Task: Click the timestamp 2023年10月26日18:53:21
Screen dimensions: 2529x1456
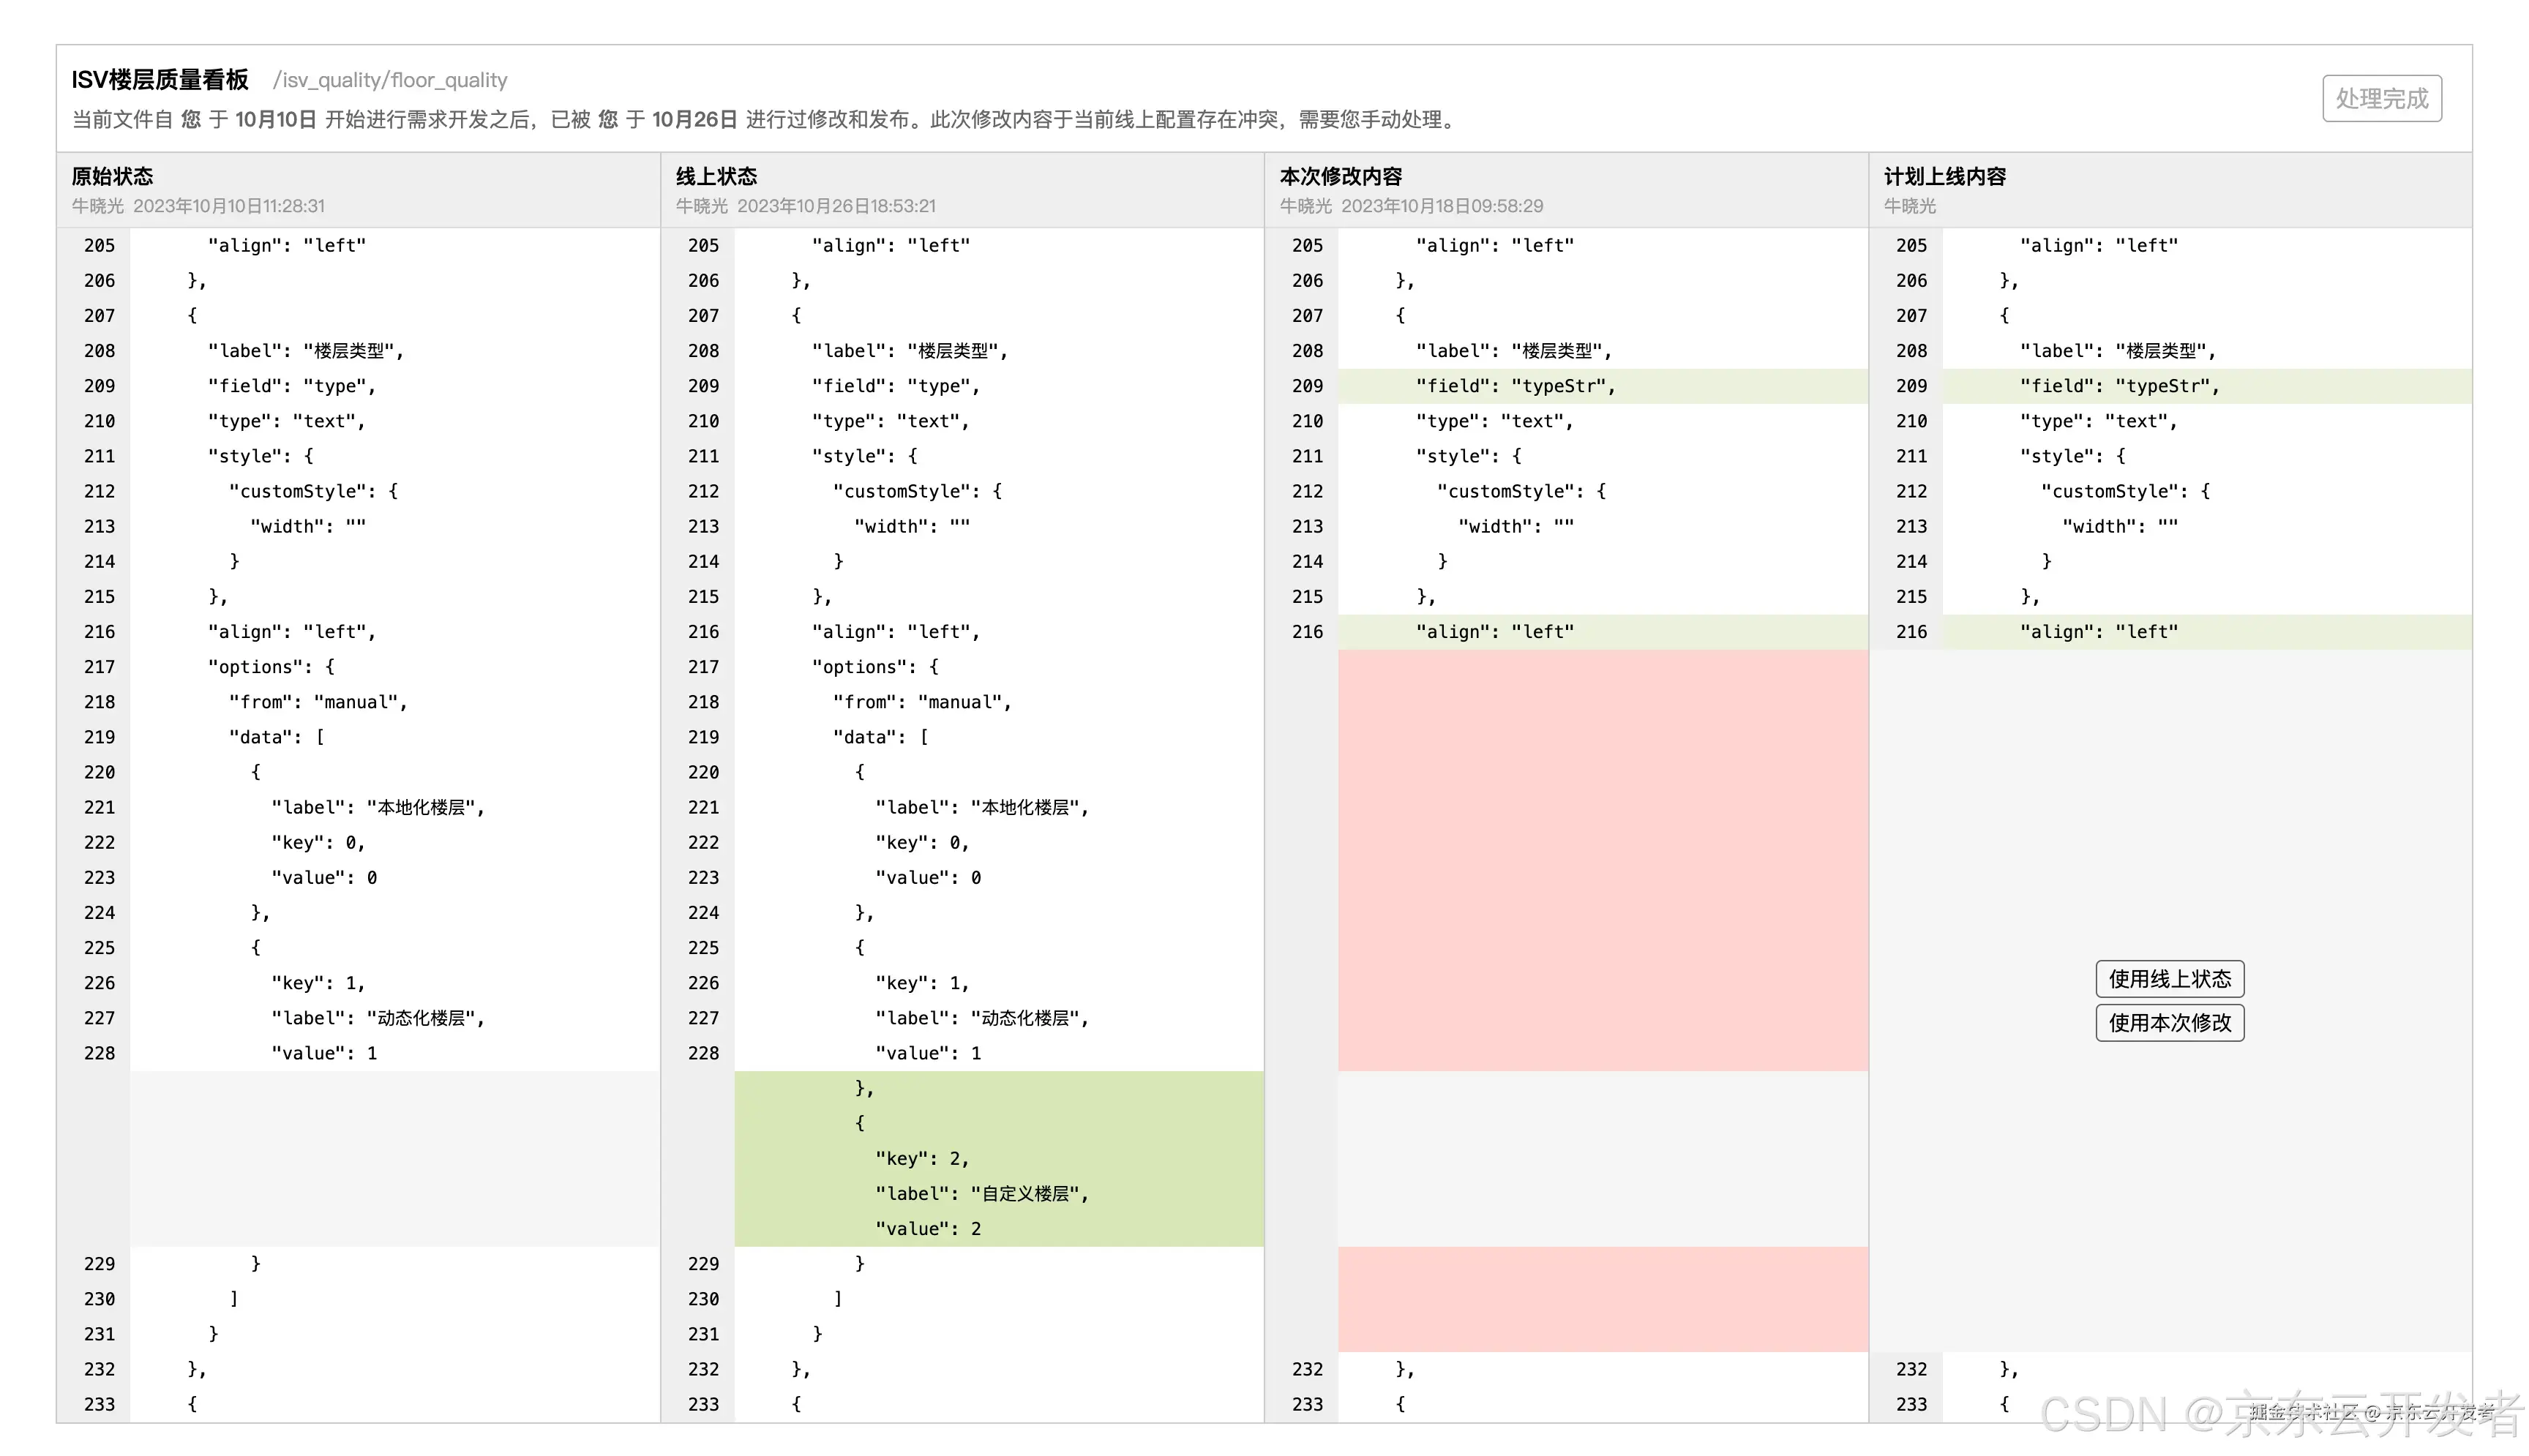Action: [836, 206]
